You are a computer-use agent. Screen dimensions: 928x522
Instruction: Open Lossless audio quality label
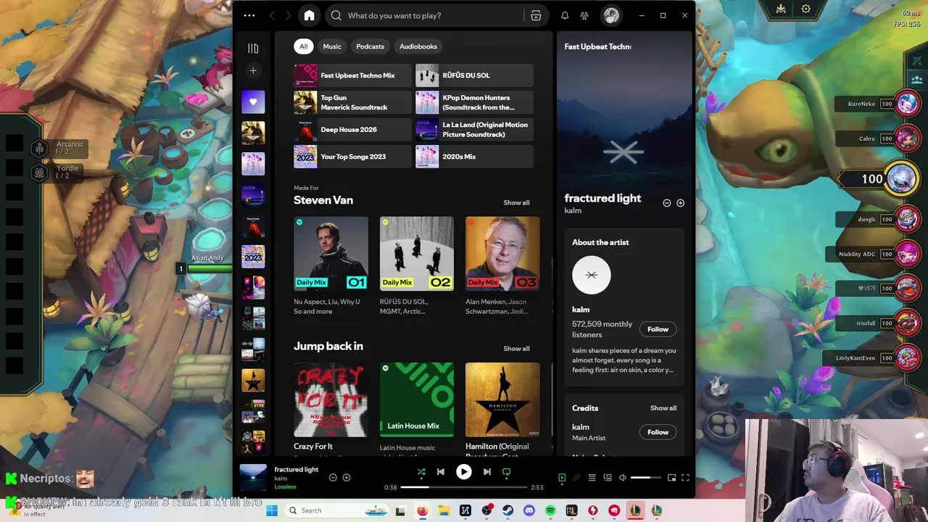point(285,487)
